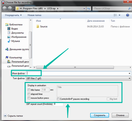Click horizontal scrollbar left arrow

34,67
